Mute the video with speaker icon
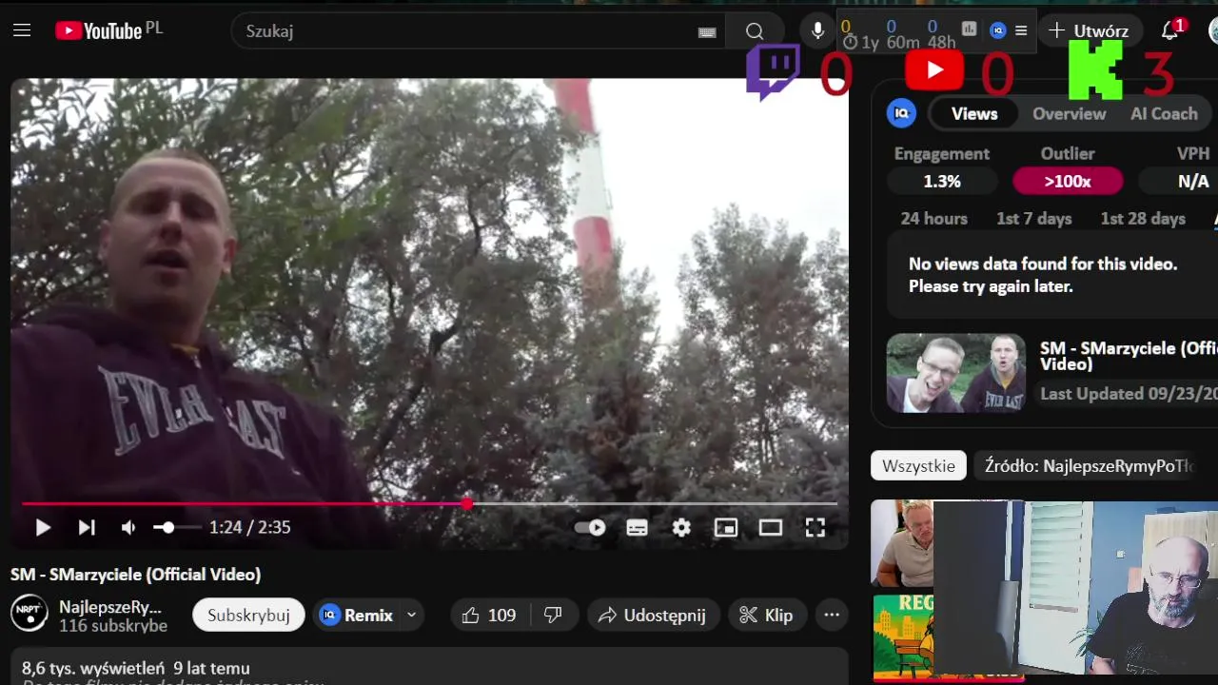The image size is (1218, 685). coord(128,527)
